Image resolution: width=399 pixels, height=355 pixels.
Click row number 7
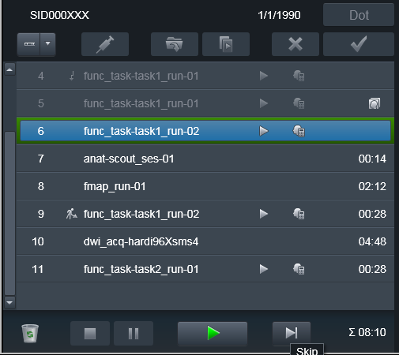point(40,159)
